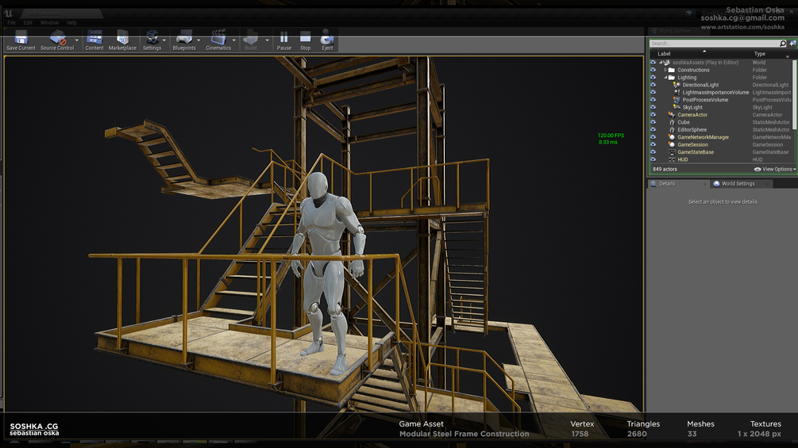Viewport: 798px width, 448px height.
Task: Hide the SkyLight via eye icon
Action: pyautogui.click(x=653, y=107)
